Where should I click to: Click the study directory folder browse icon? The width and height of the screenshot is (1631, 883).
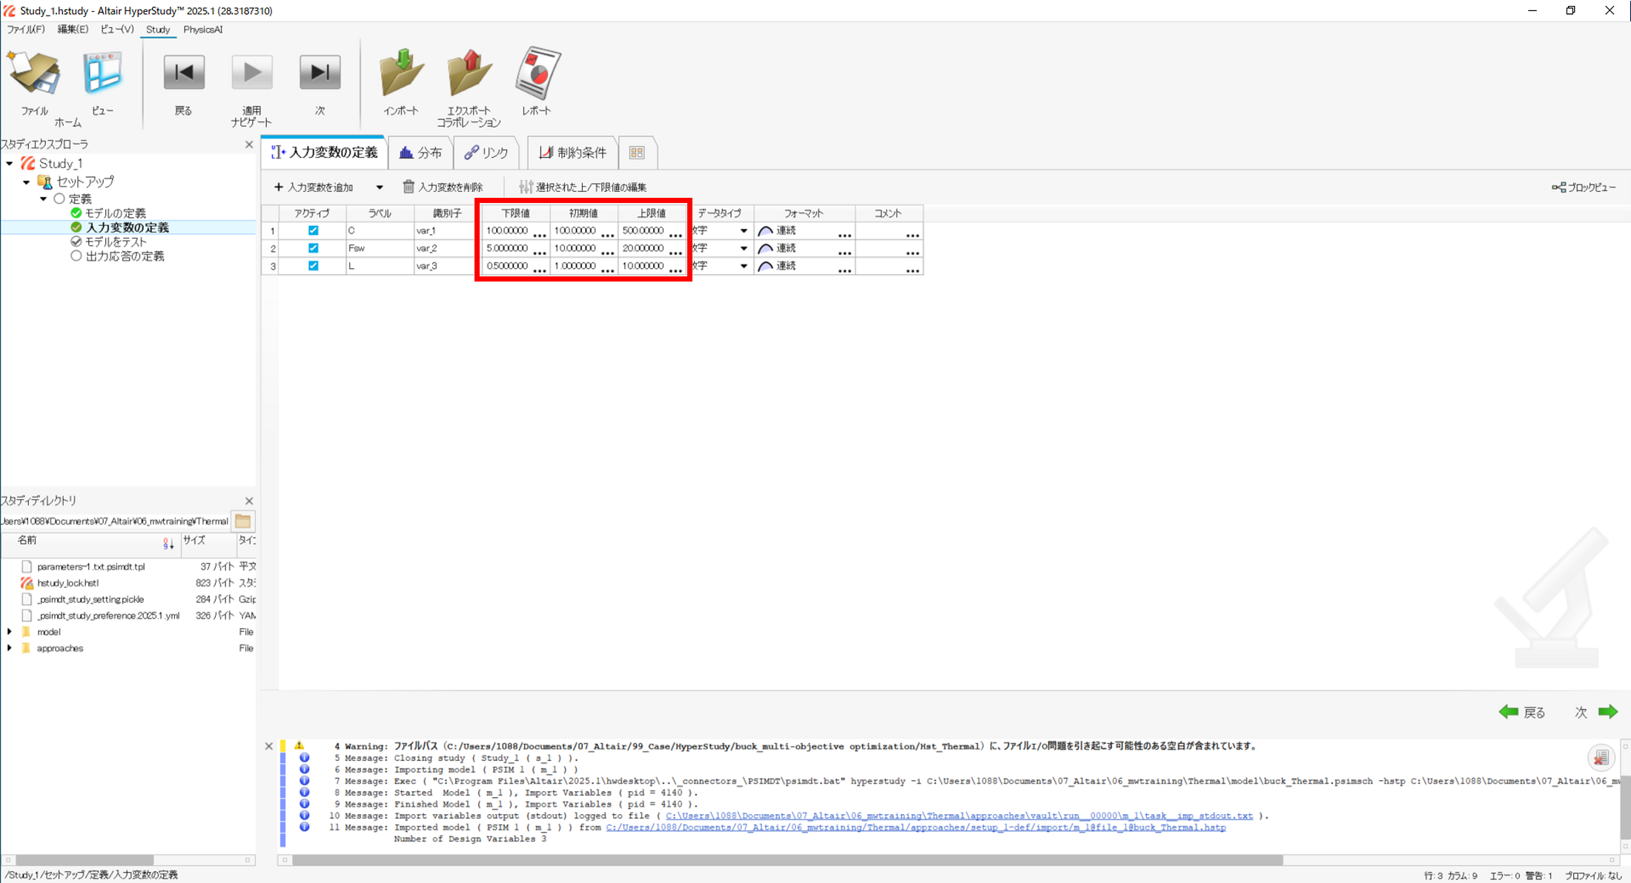[243, 522]
